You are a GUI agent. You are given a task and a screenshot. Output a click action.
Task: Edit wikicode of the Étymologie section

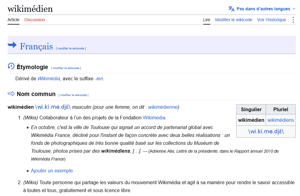coord(66,68)
